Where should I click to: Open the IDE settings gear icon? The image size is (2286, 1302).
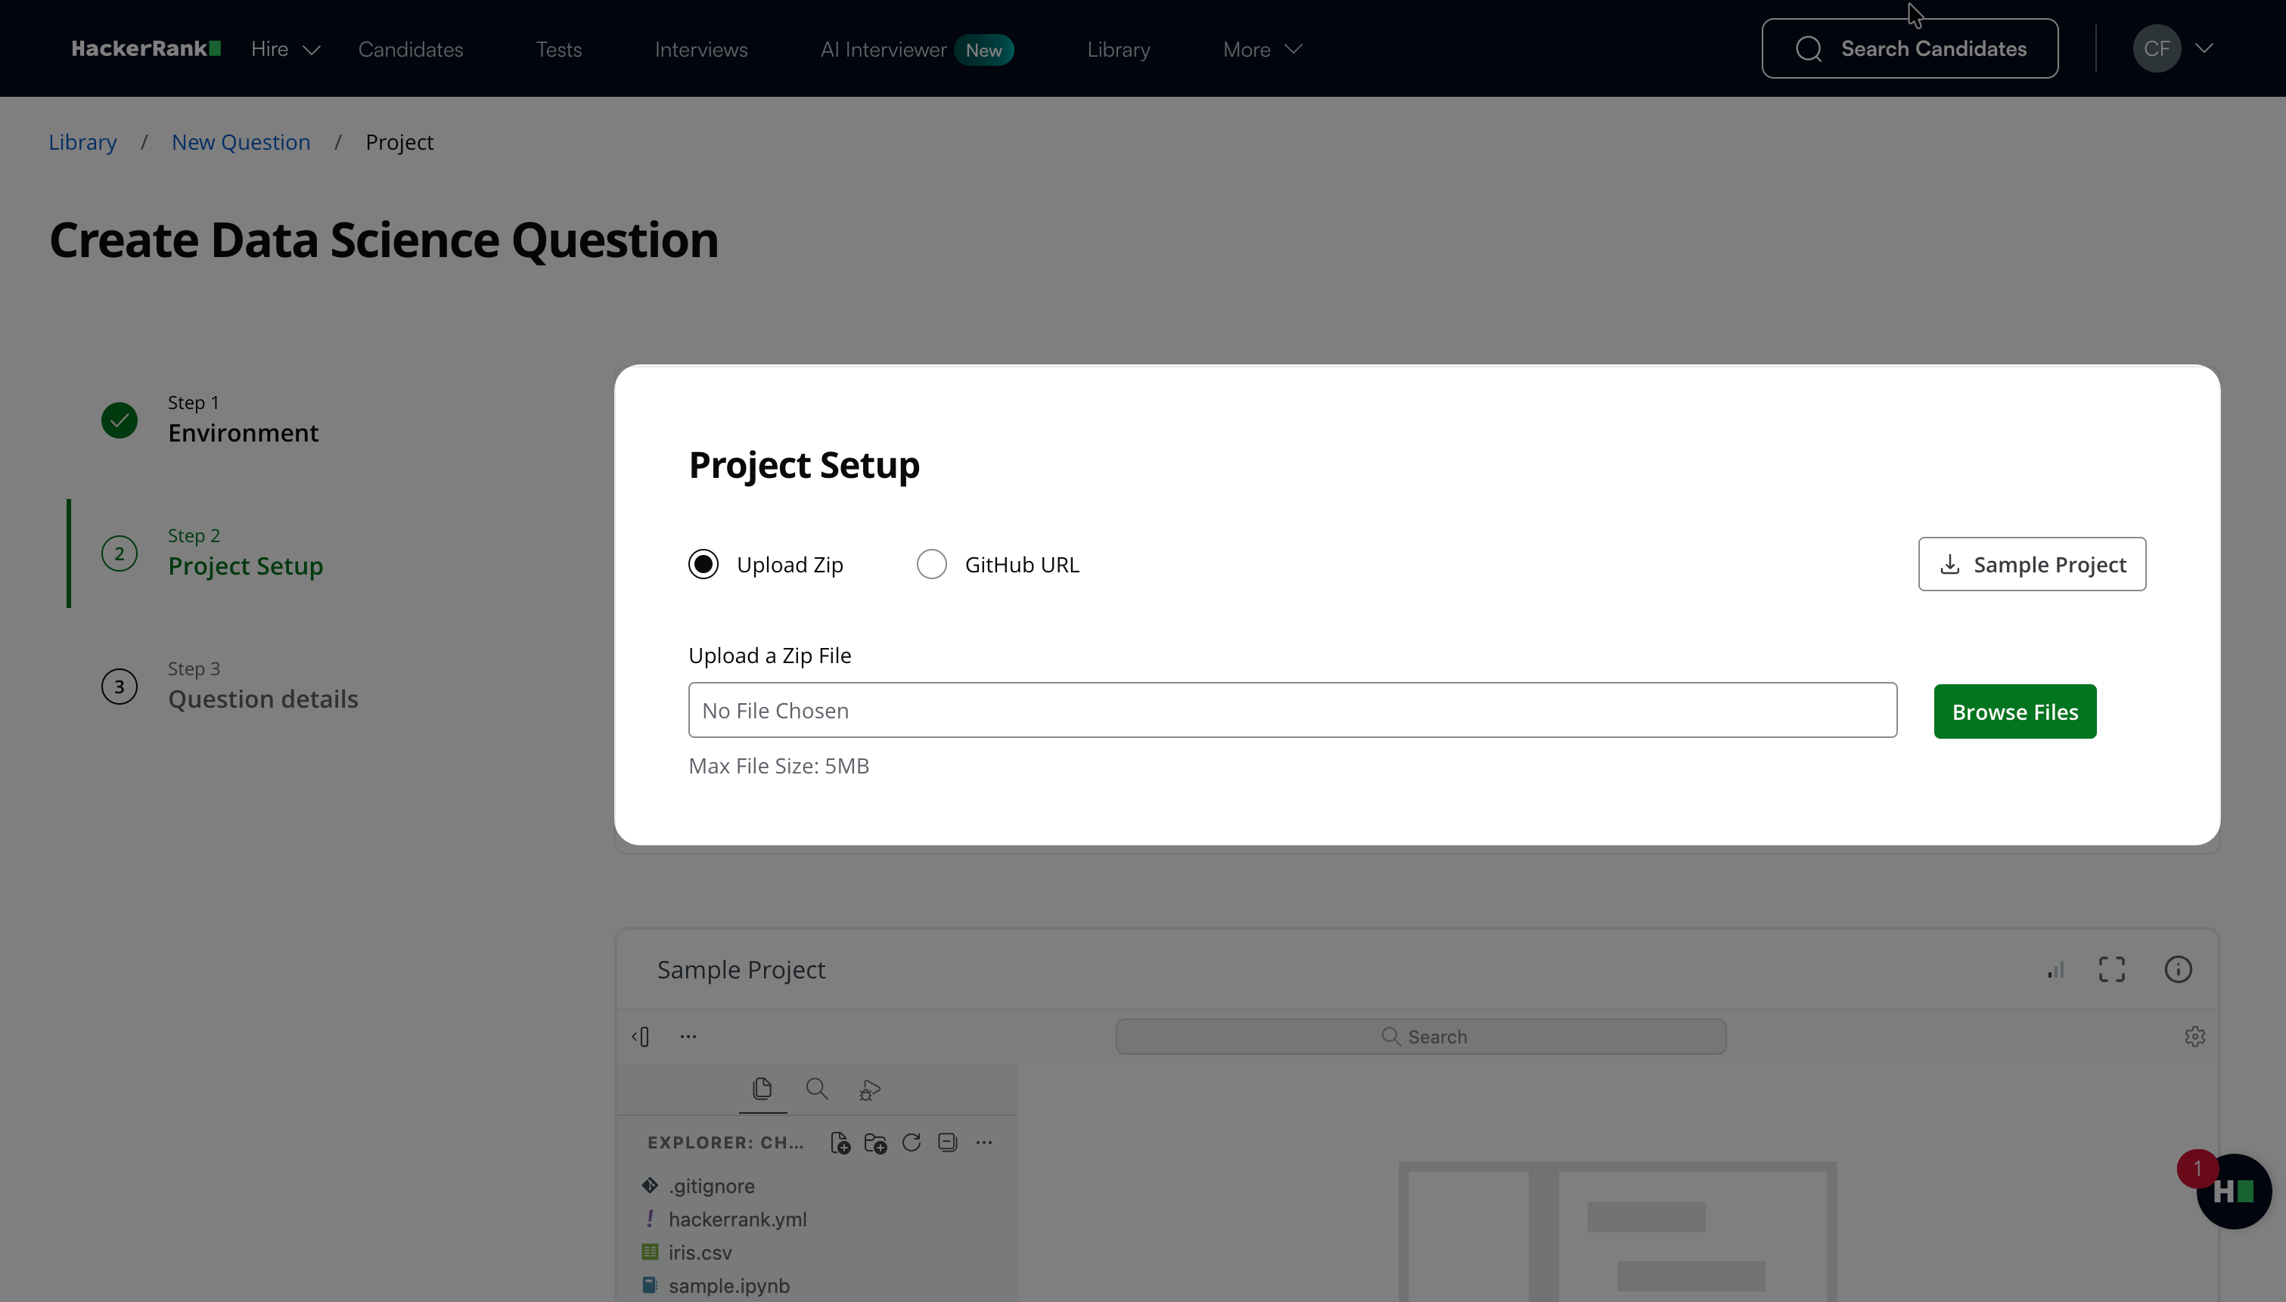[2194, 1037]
